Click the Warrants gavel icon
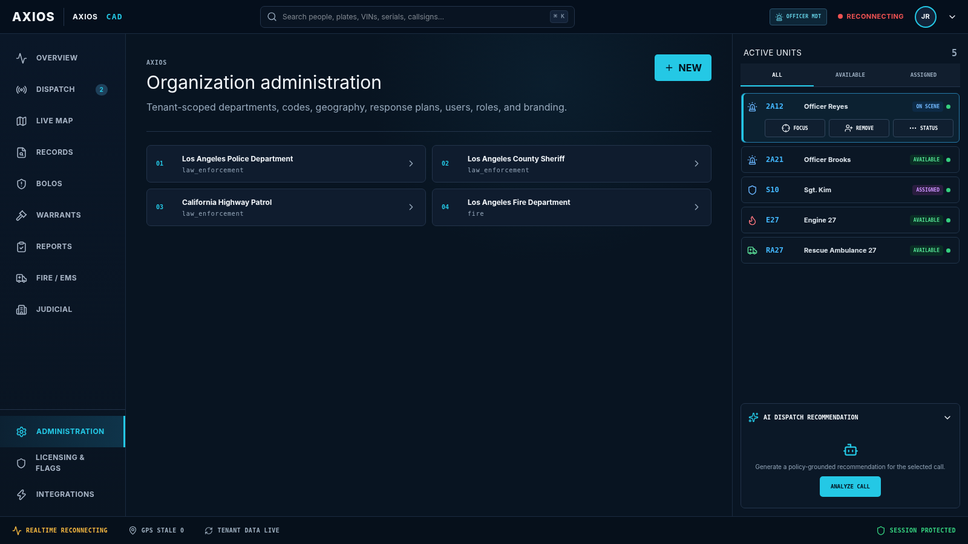Viewport: 968px width, 544px height. pos(22,215)
